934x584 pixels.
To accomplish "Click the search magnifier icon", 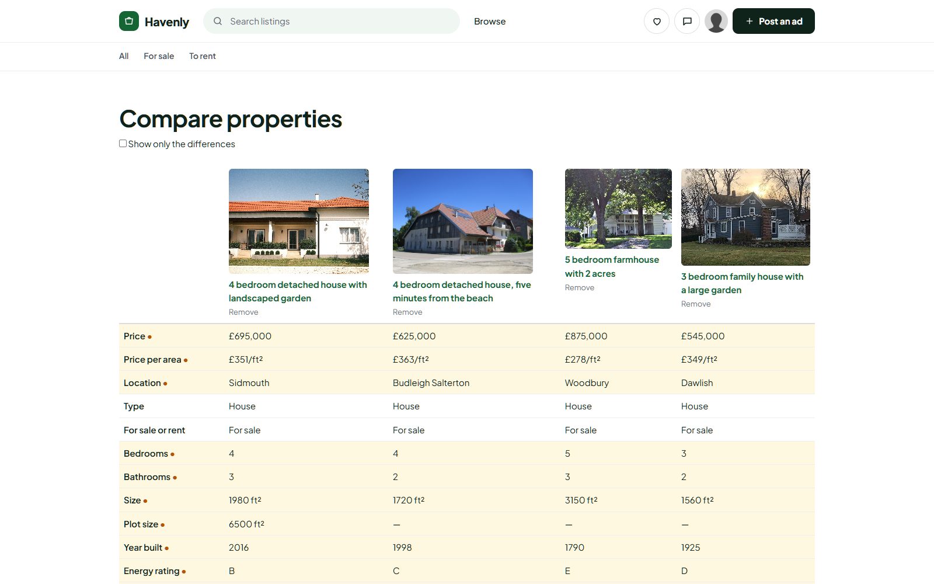I will tap(218, 21).
